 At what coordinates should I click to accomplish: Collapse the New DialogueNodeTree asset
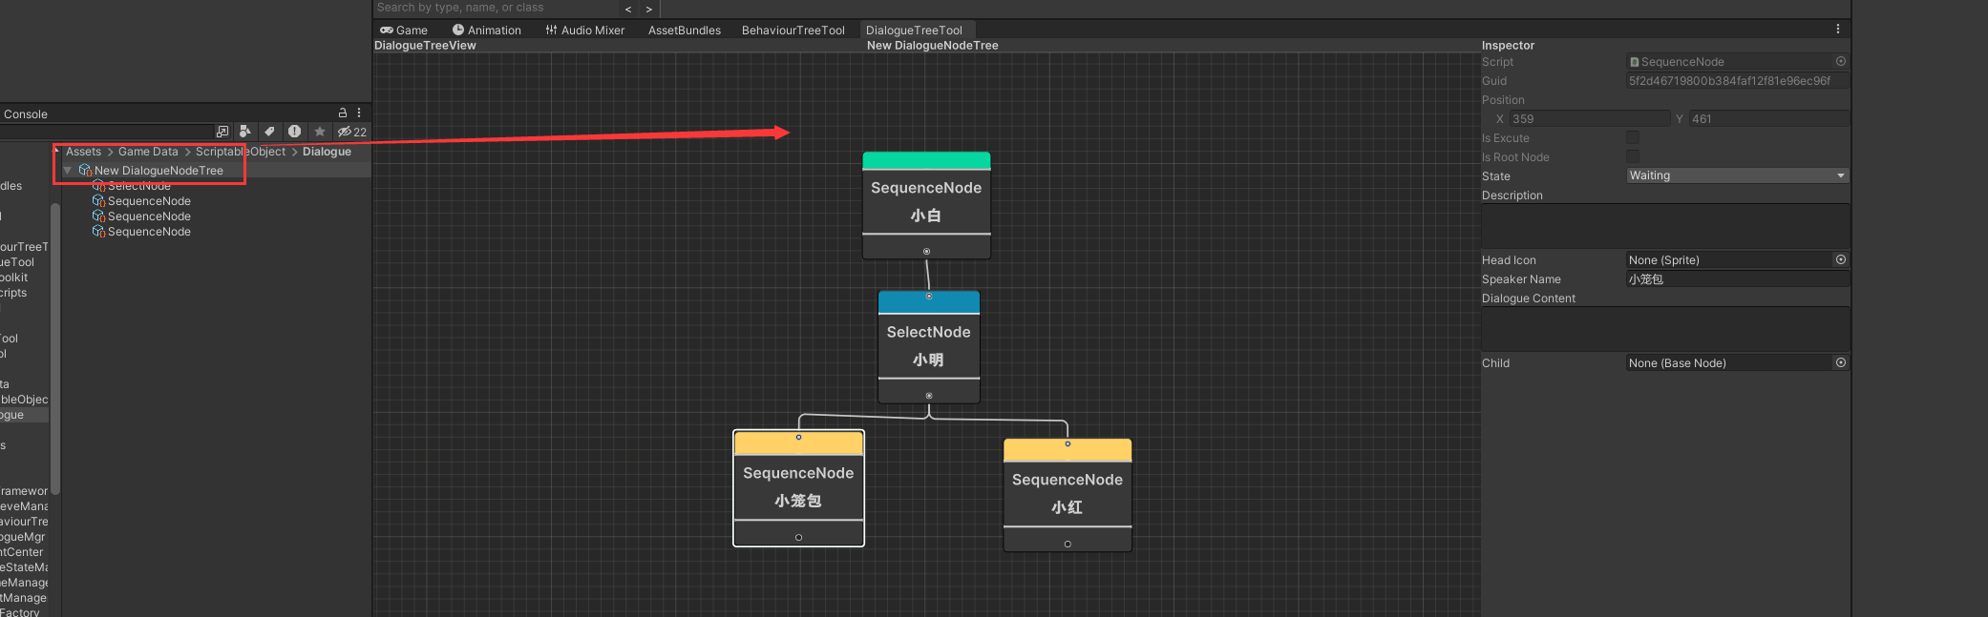68,171
